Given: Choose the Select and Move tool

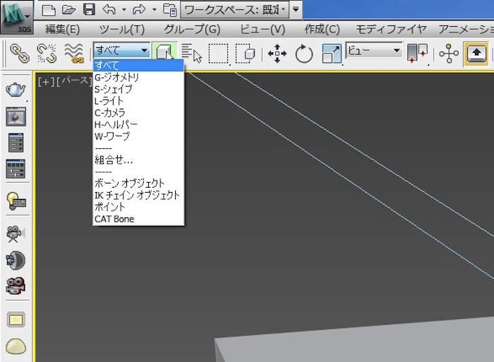Looking at the screenshot, I should point(277,54).
